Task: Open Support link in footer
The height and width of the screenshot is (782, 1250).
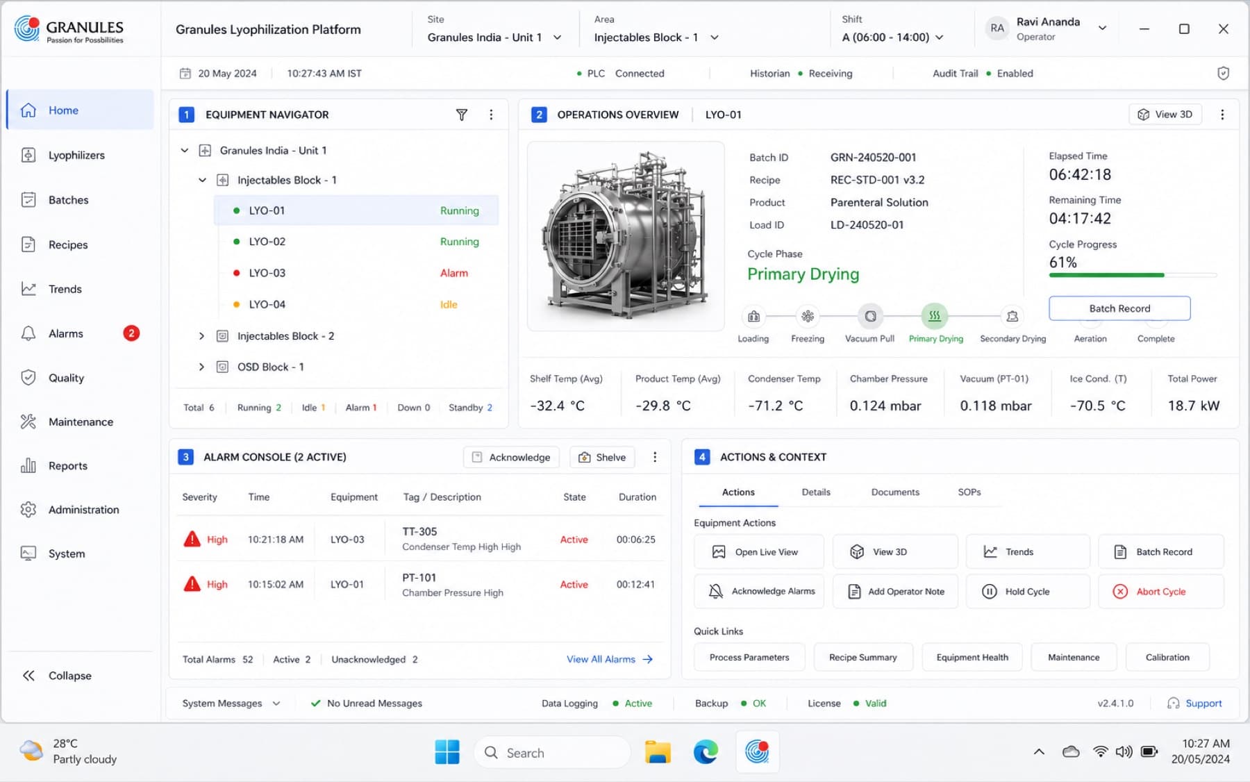Action: pos(1194,704)
